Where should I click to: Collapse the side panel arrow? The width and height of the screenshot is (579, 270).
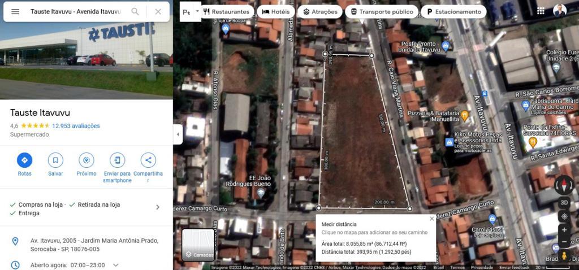(x=178, y=134)
